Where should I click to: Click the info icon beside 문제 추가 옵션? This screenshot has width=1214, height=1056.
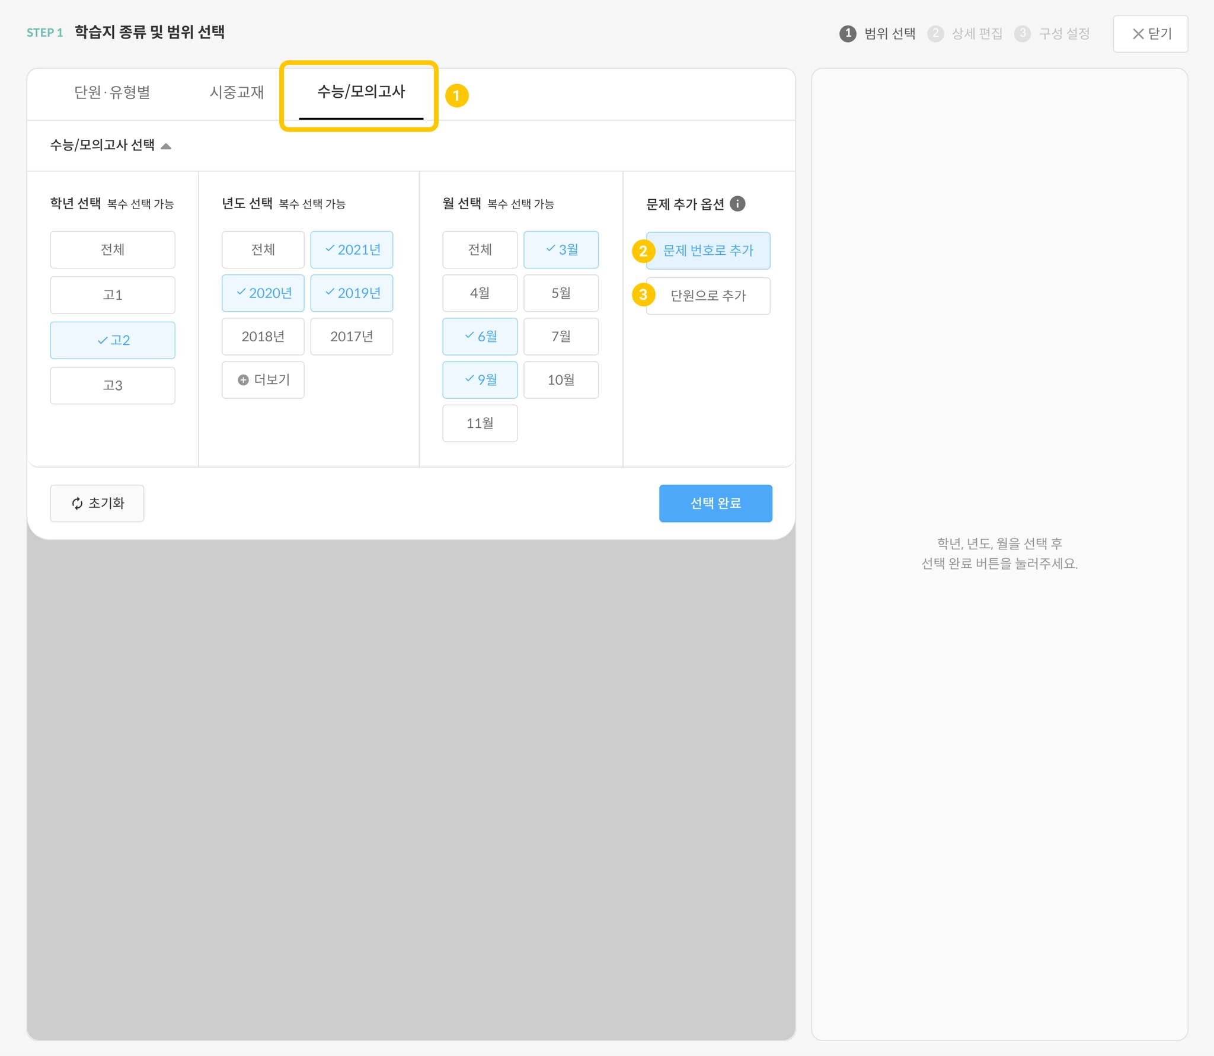(737, 204)
